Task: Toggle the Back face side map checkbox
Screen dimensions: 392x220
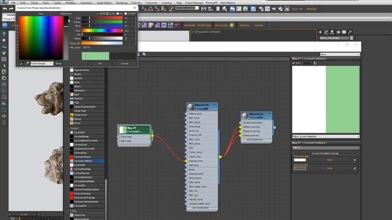Action: (355, 168)
